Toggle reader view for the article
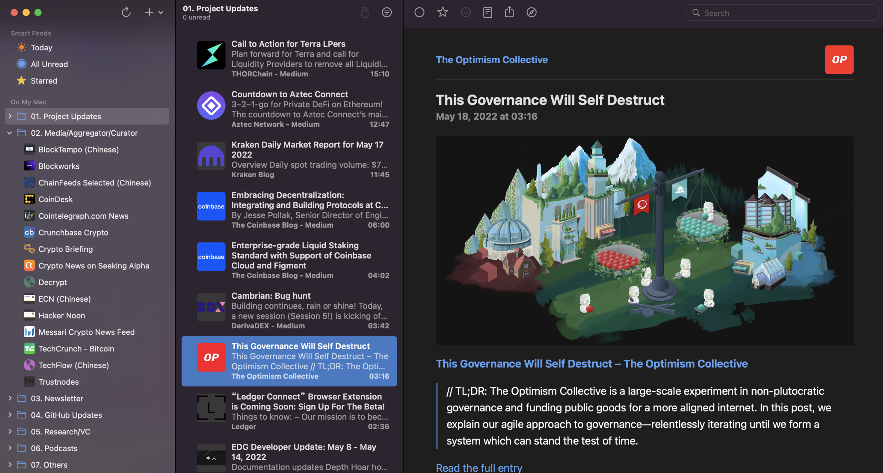Screen dimensions: 883x473 (487, 12)
